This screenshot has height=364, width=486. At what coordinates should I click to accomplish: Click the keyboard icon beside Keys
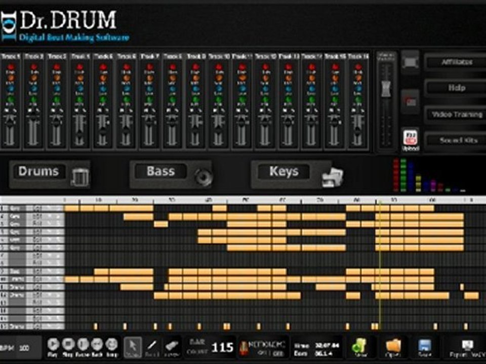pos(332,177)
